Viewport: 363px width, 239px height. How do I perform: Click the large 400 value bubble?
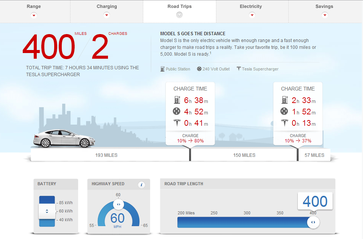pos(315,201)
